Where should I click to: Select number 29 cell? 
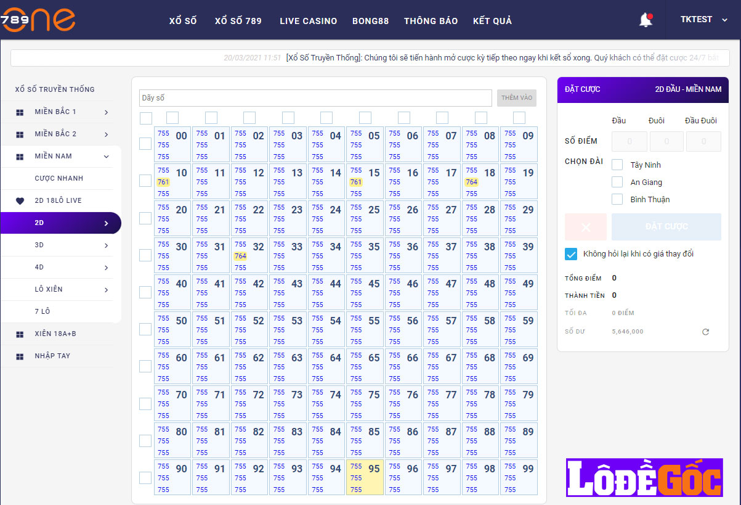[x=519, y=218]
